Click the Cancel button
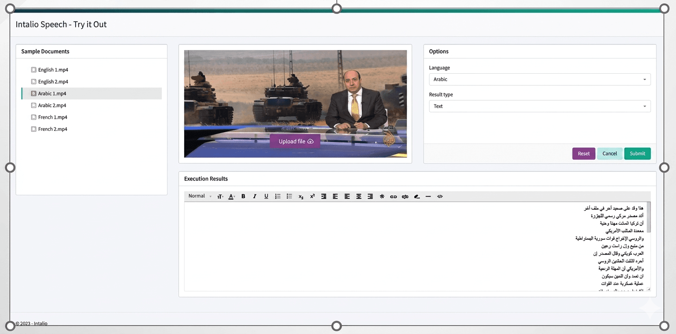Image resolution: width=676 pixels, height=334 pixels. tap(610, 154)
